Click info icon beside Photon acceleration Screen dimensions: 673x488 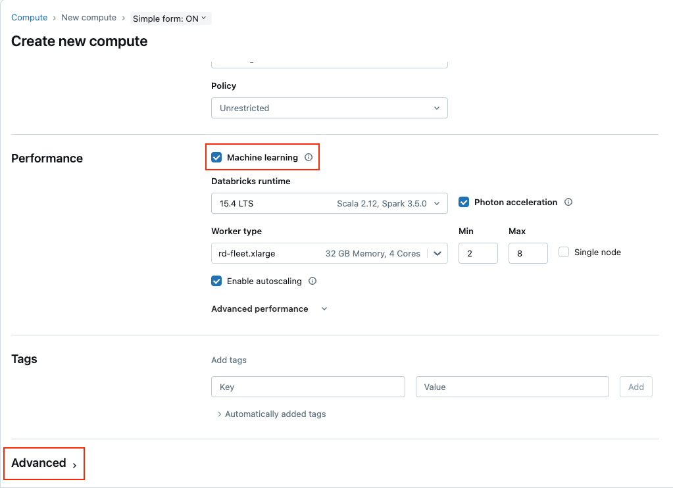[x=568, y=203]
